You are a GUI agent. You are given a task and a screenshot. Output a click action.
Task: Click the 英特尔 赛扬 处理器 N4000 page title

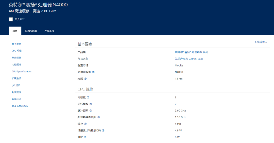click(38, 5)
